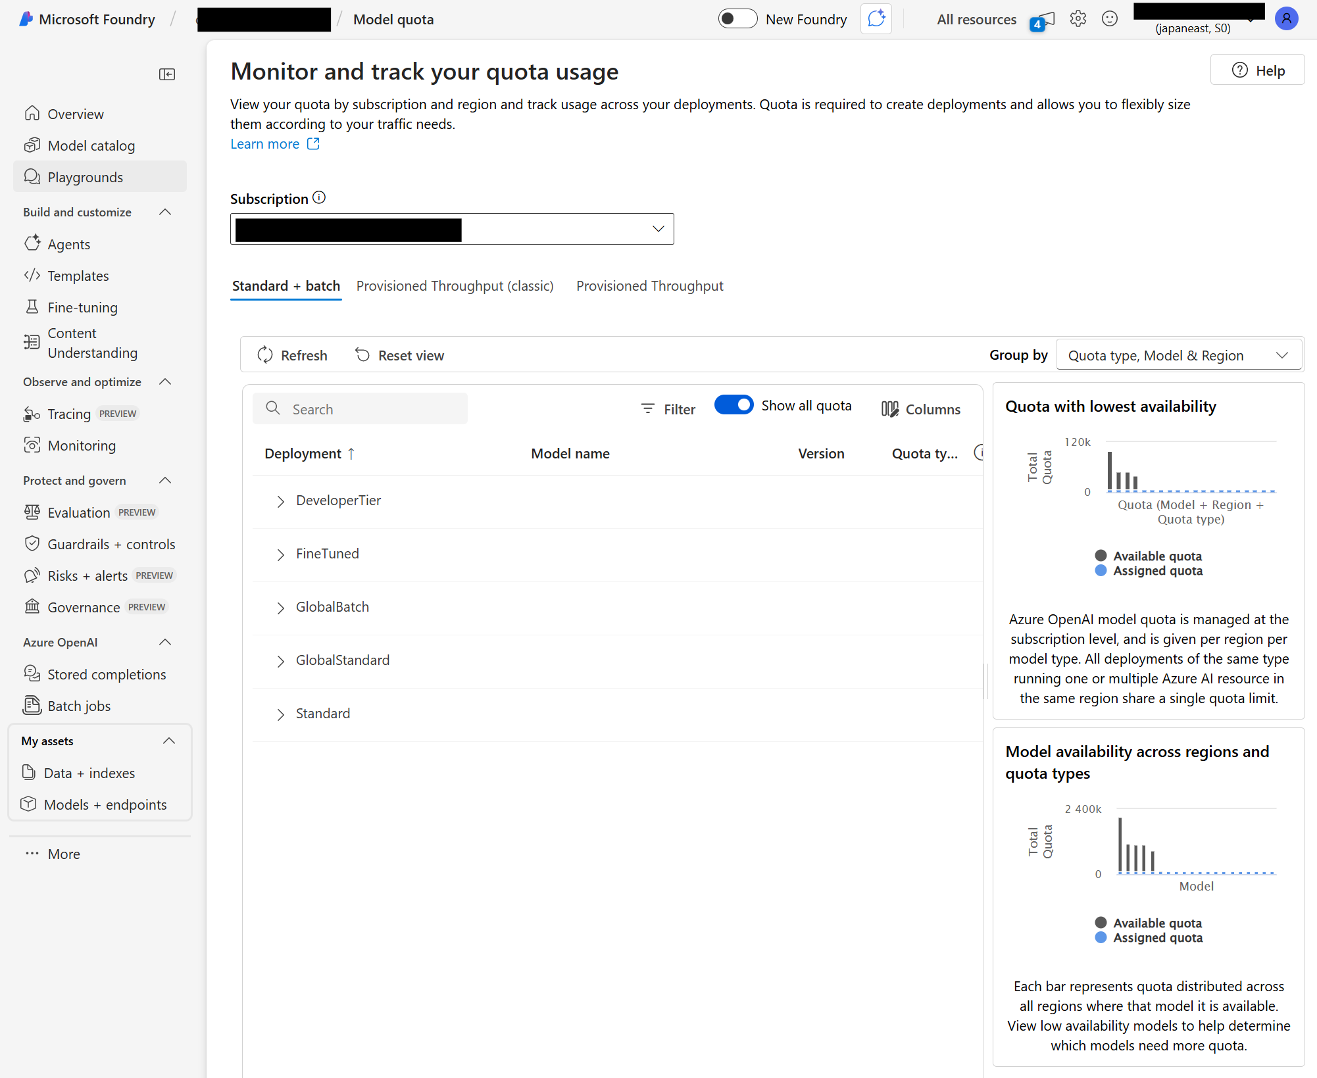
Task: Open the Subscription dropdown
Action: [452, 229]
